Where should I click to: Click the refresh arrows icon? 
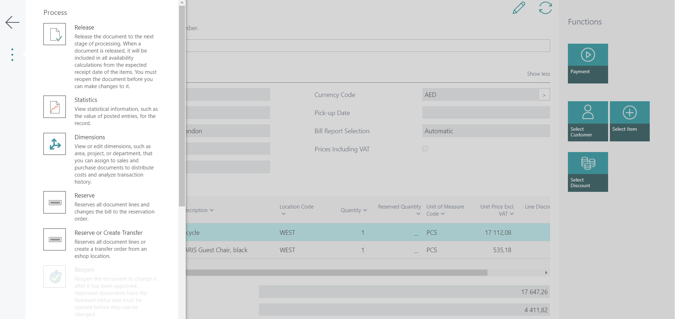(545, 8)
